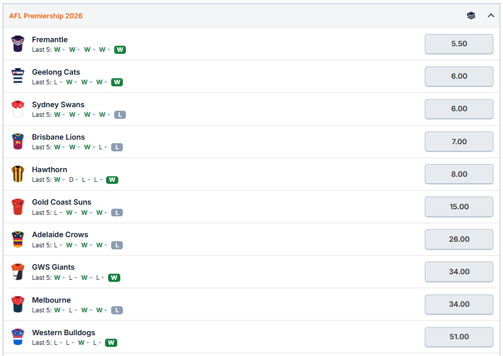Open the AFL Premiership 2026 heading link
The image size is (503, 356).
tap(46, 16)
